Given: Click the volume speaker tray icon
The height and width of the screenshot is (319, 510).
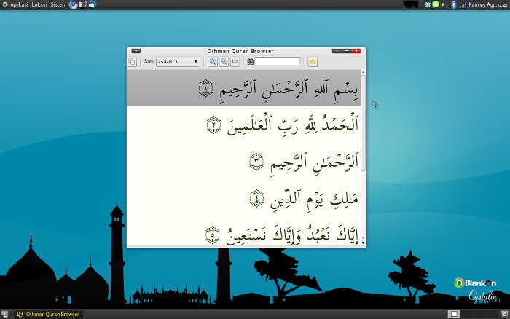Looking at the screenshot, I should tap(443, 4).
